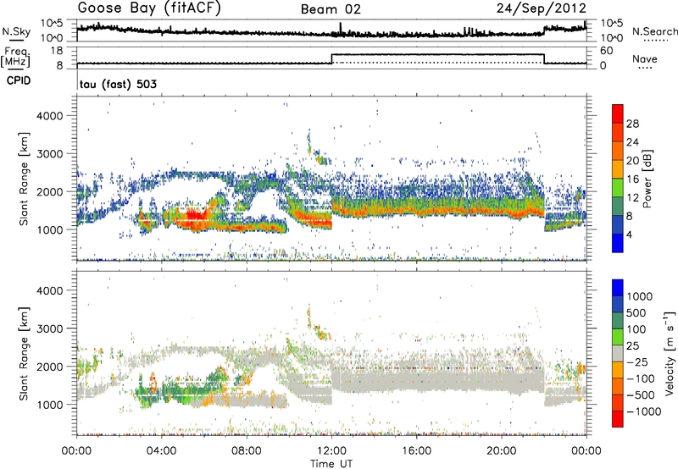
Task: Click the 'Nave' legend label
Action: click(645, 59)
